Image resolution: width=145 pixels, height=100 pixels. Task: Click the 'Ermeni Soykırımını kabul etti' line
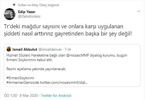pyautogui.click(x=29, y=60)
